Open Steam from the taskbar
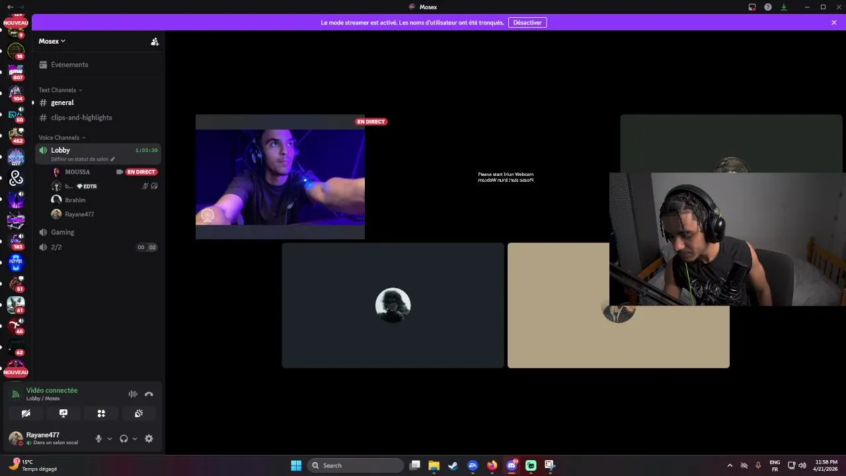846x476 pixels. tap(453, 465)
